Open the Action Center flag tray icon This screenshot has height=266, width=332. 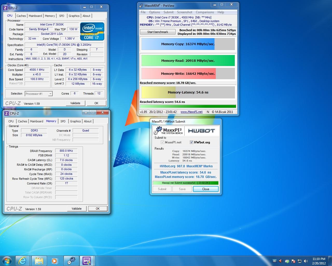point(293,261)
